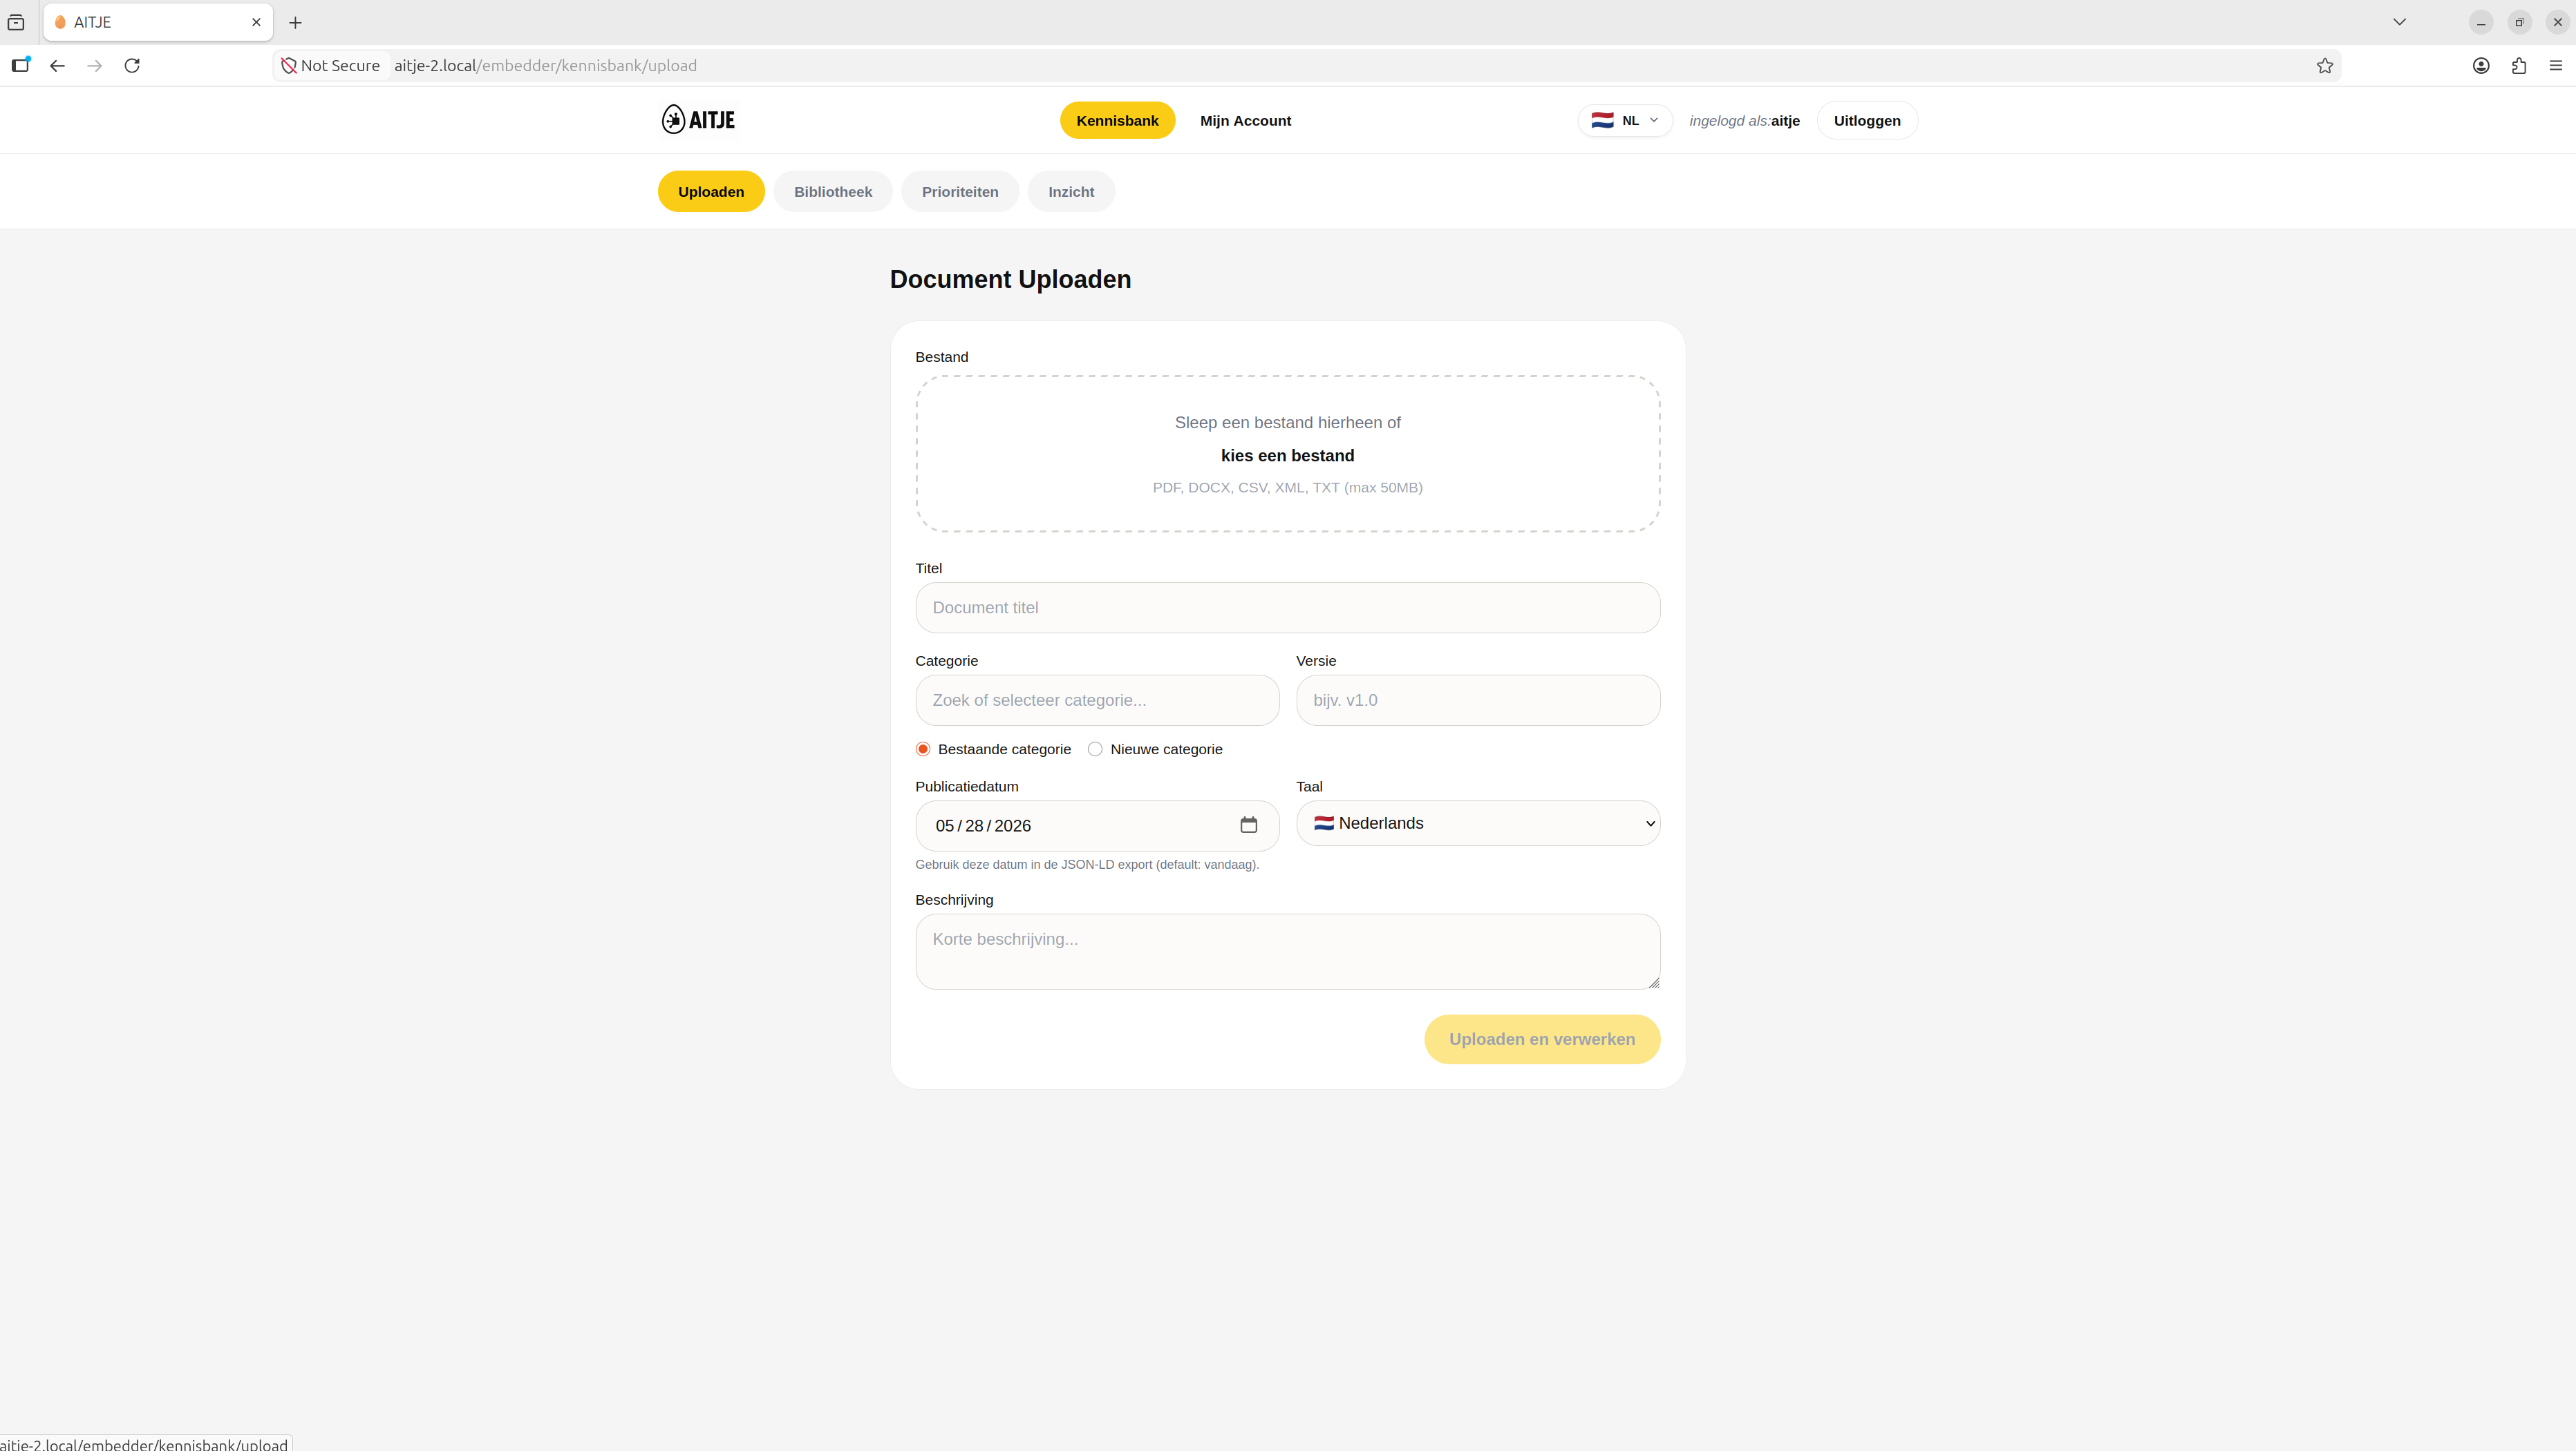The height and width of the screenshot is (1451, 2576).
Task: Click the Uploaden en verwerken button
Action: pos(1541,1038)
